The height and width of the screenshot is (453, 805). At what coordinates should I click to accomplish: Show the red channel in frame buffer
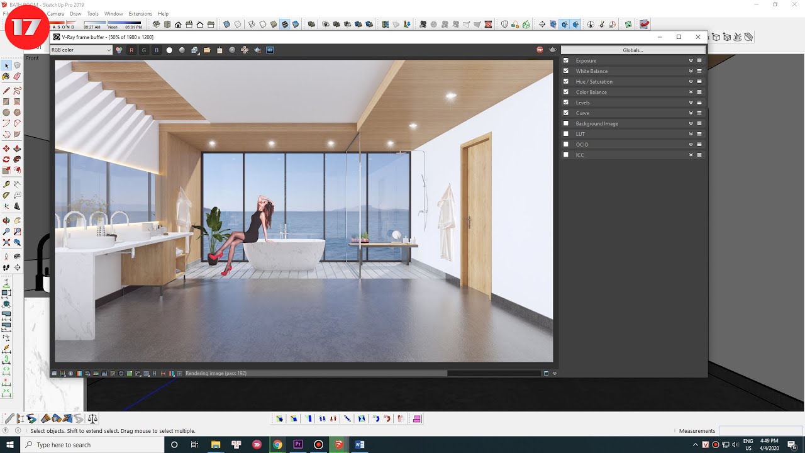[x=131, y=50]
